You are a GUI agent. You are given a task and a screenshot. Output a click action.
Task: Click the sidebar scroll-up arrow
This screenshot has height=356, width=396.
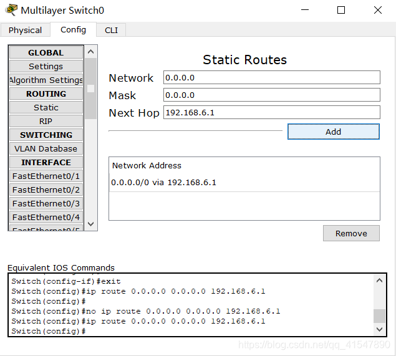tap(90, 52)
